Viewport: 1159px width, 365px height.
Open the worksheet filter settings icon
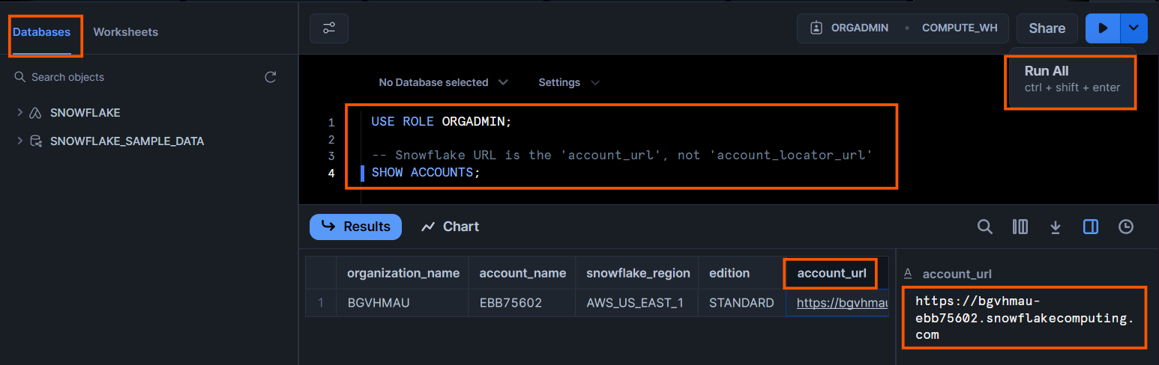pos(329,28)
